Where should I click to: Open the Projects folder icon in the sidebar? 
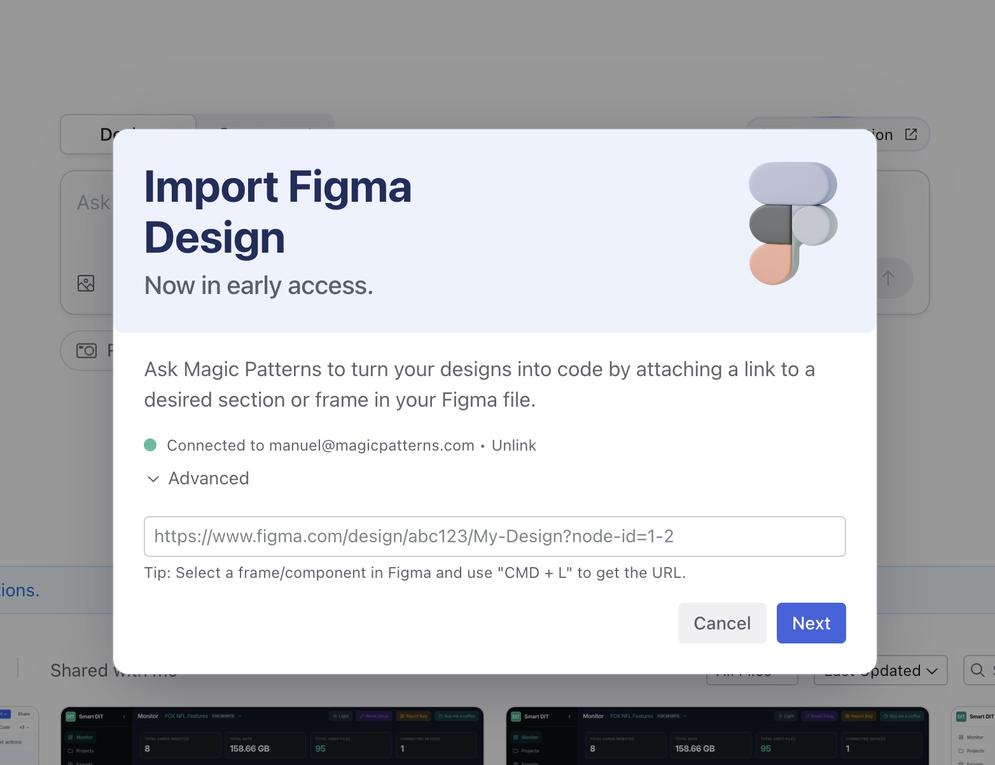point(70,751)
